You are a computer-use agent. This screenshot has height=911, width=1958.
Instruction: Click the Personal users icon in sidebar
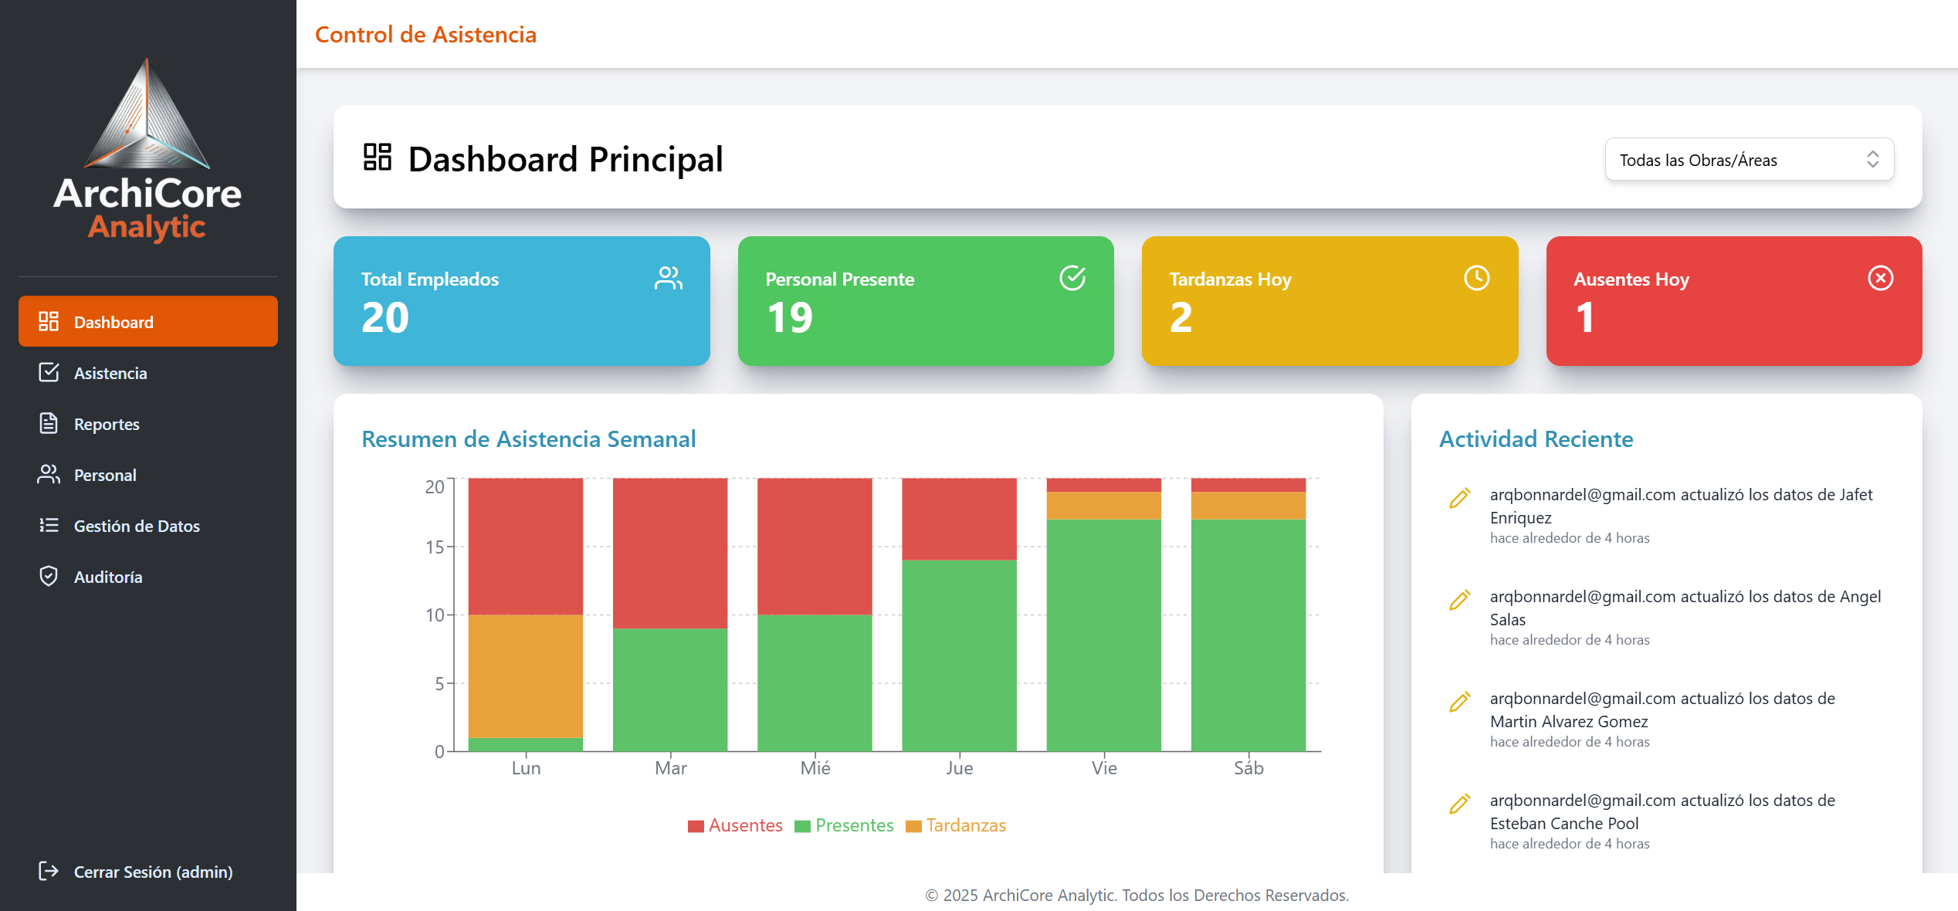point(49,474)
